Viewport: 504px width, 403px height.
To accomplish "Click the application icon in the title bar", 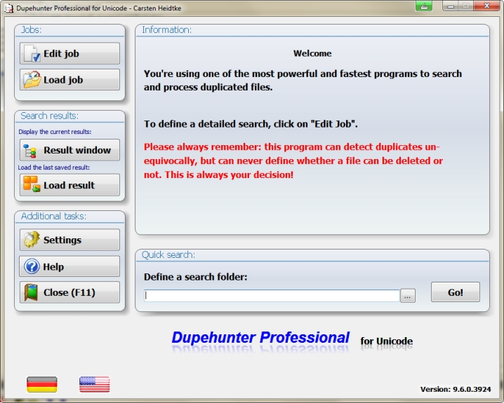I will pyautogui.click(x=8, y=7).
